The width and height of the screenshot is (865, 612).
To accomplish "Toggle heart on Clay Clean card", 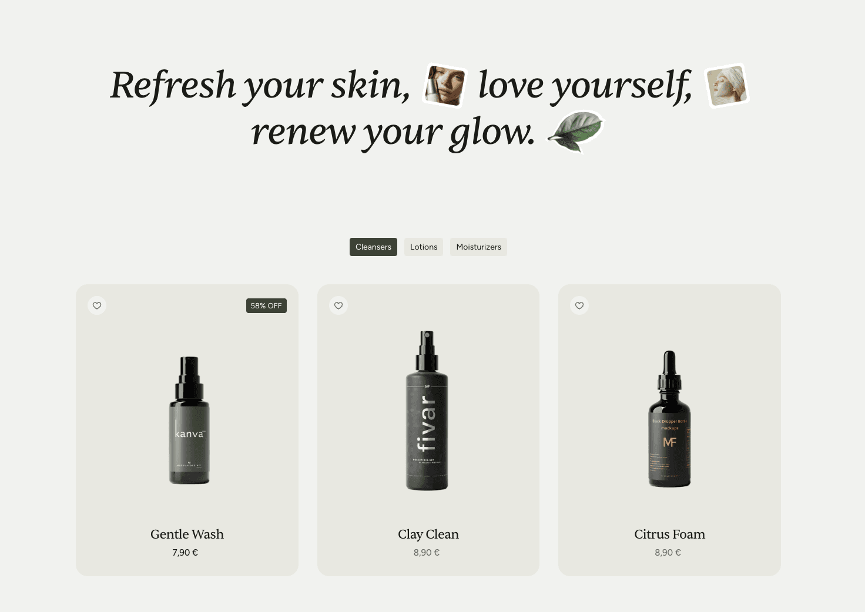I will [x=338, y=305].
